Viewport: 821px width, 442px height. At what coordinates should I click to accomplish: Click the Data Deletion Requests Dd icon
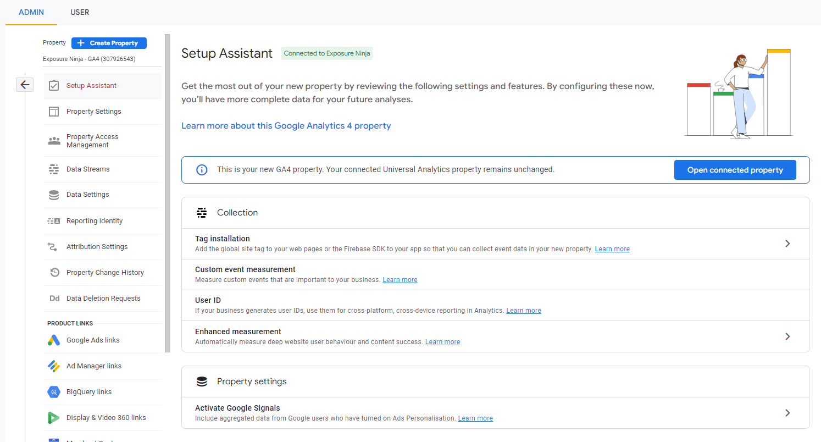pyautogui.click(x=54, y=299)
